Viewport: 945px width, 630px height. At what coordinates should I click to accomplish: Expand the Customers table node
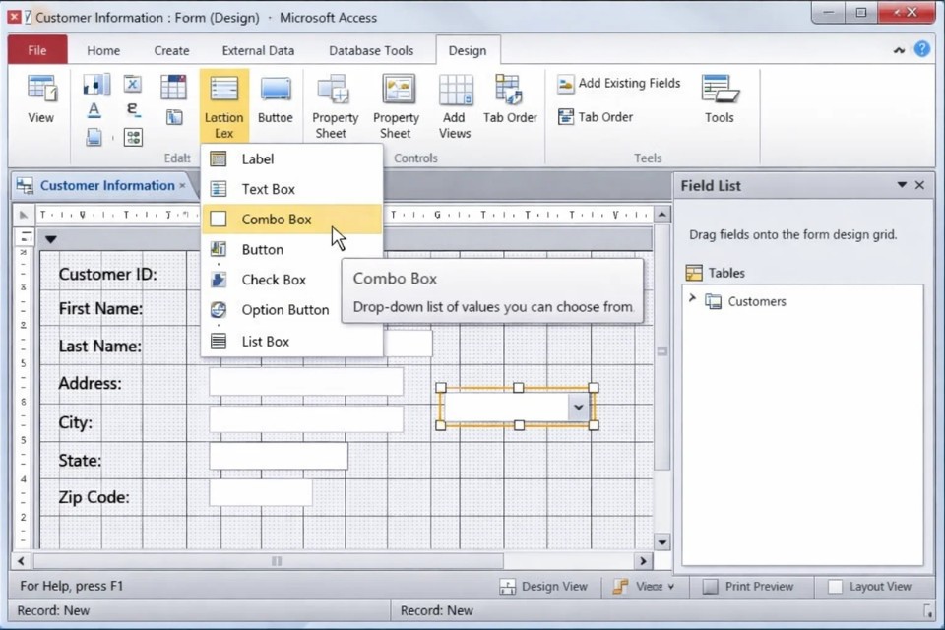(692, 300)
